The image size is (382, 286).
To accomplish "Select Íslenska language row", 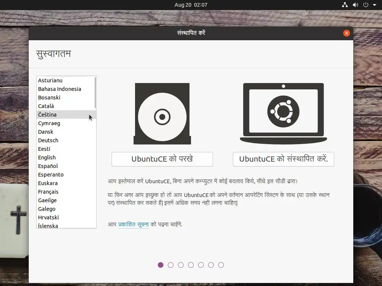I will (x=66, y=225).
